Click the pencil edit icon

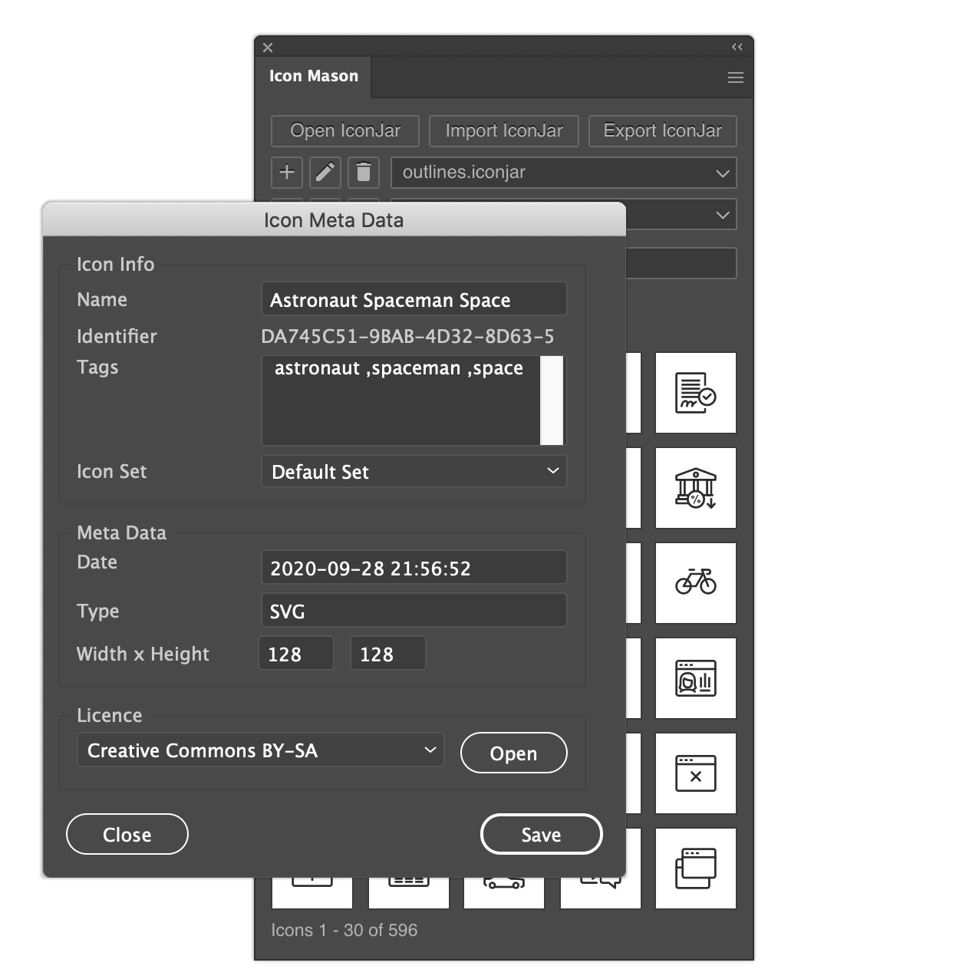pos(325,172)
